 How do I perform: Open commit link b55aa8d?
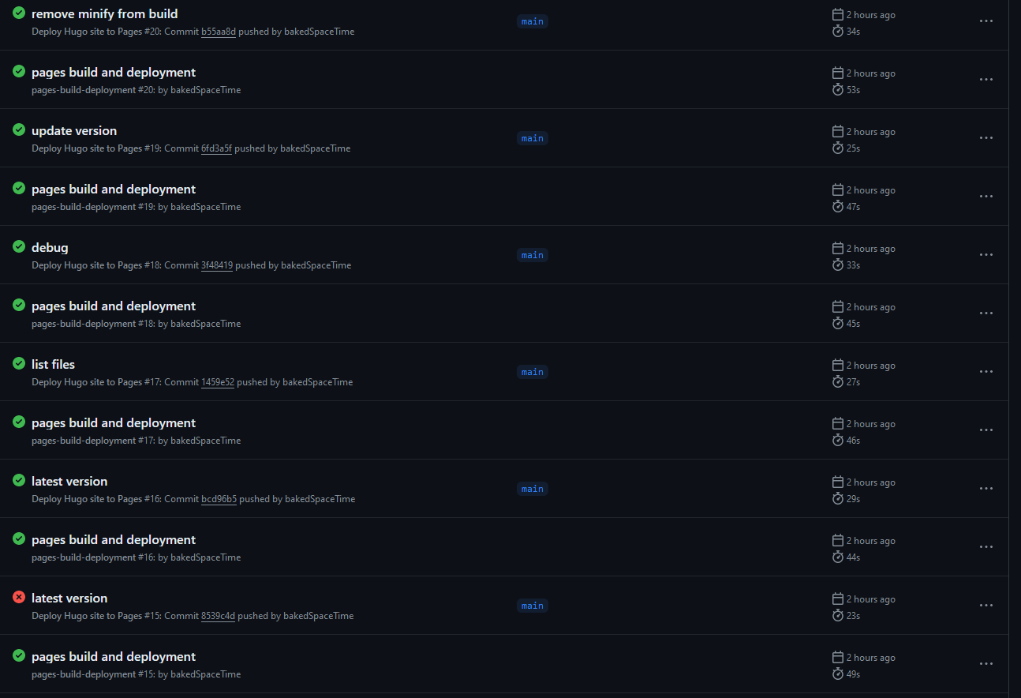[x=219, y=32]
